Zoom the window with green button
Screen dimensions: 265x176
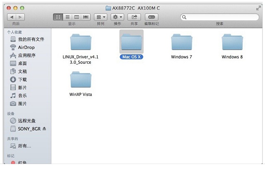(22, 8)
